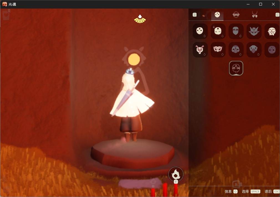This screenshot has width=280, height=197.
Task: Pick the gray mask with pink beak
Action: coord(254,49)
